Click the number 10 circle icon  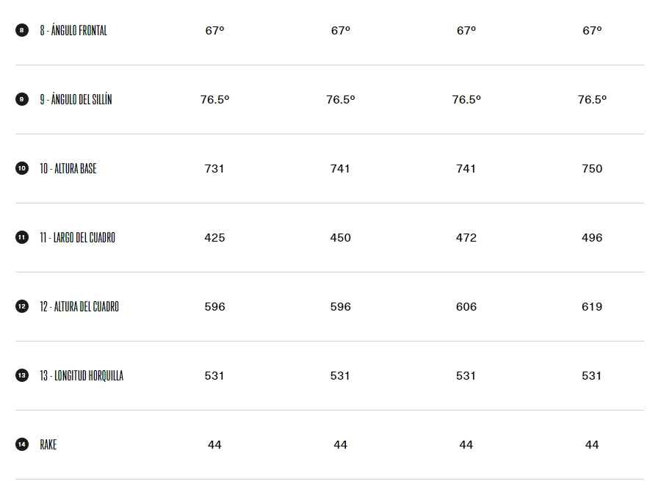click(x=22, y=168)
